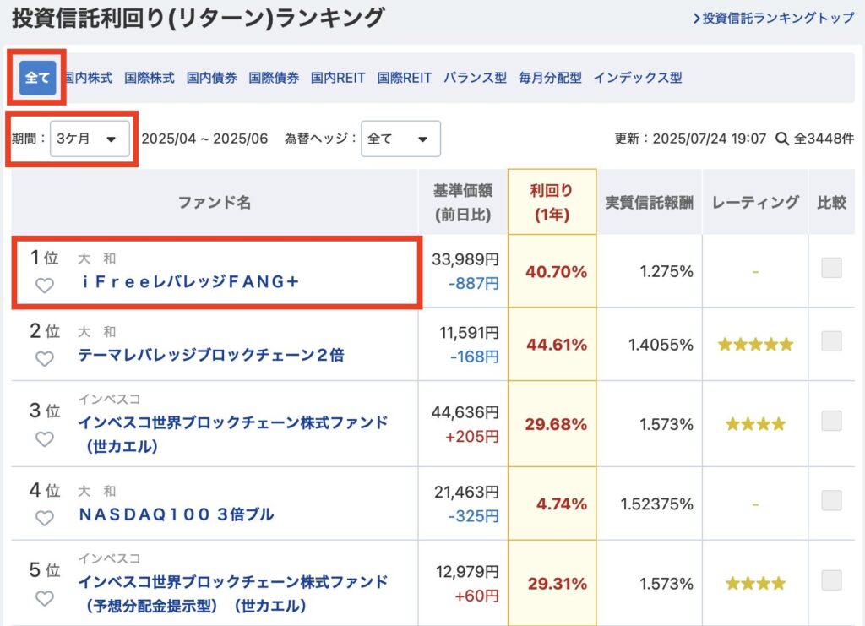Click the 29.68% return value
Screen dimensions: 865x626
(x=556, y=425)
